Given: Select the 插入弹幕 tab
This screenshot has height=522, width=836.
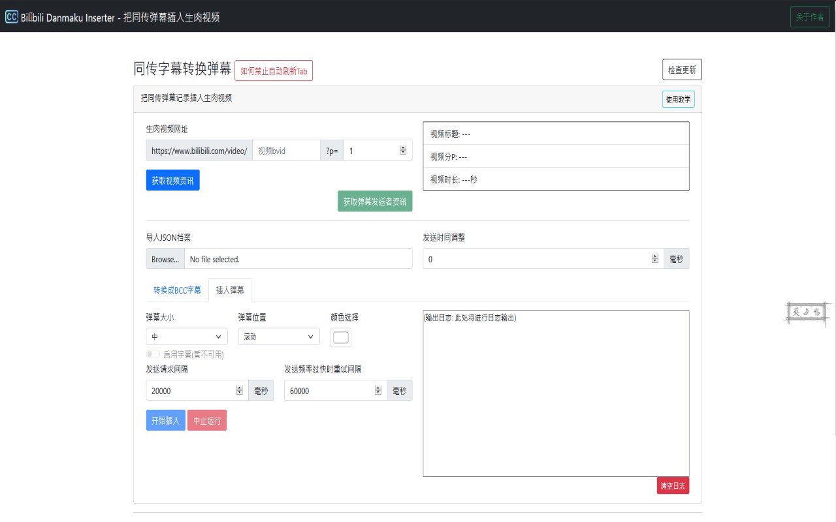Looking at the screenshot, I should pyautogui.click(x=230, y=289).
